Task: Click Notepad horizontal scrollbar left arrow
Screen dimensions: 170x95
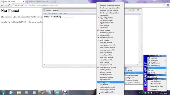Action: click(44, 65)
